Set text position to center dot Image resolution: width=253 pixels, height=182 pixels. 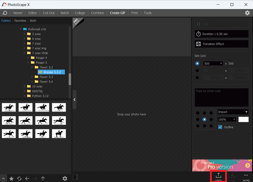click(x=204, y=119)
